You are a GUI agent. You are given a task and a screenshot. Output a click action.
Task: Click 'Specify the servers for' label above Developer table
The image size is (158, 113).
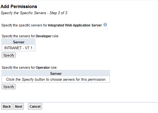pos(18,36)
